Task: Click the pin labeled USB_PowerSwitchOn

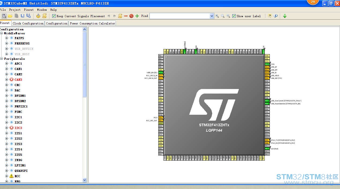Action: click(x=267, y=103)
